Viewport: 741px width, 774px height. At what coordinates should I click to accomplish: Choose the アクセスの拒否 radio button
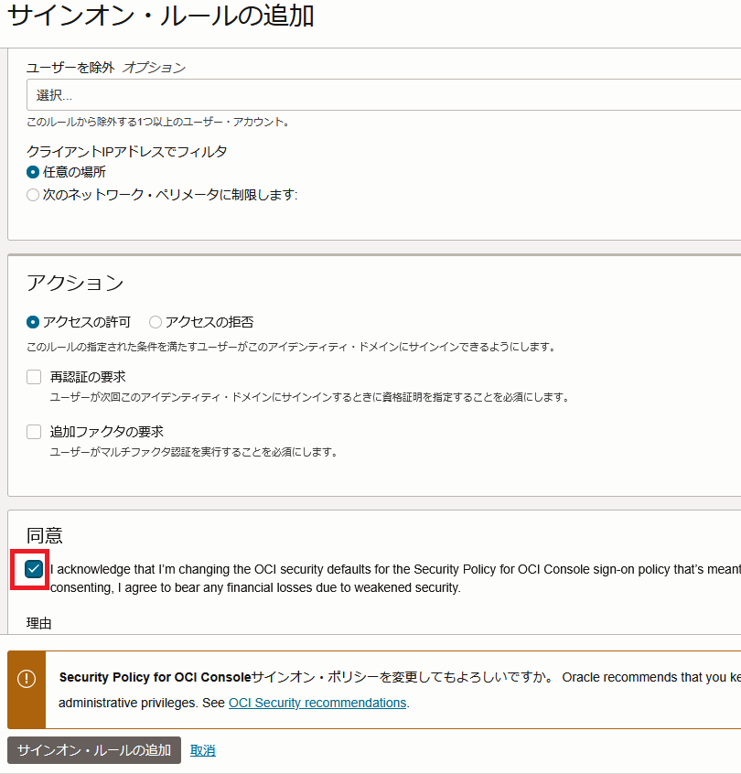[155, 322]
